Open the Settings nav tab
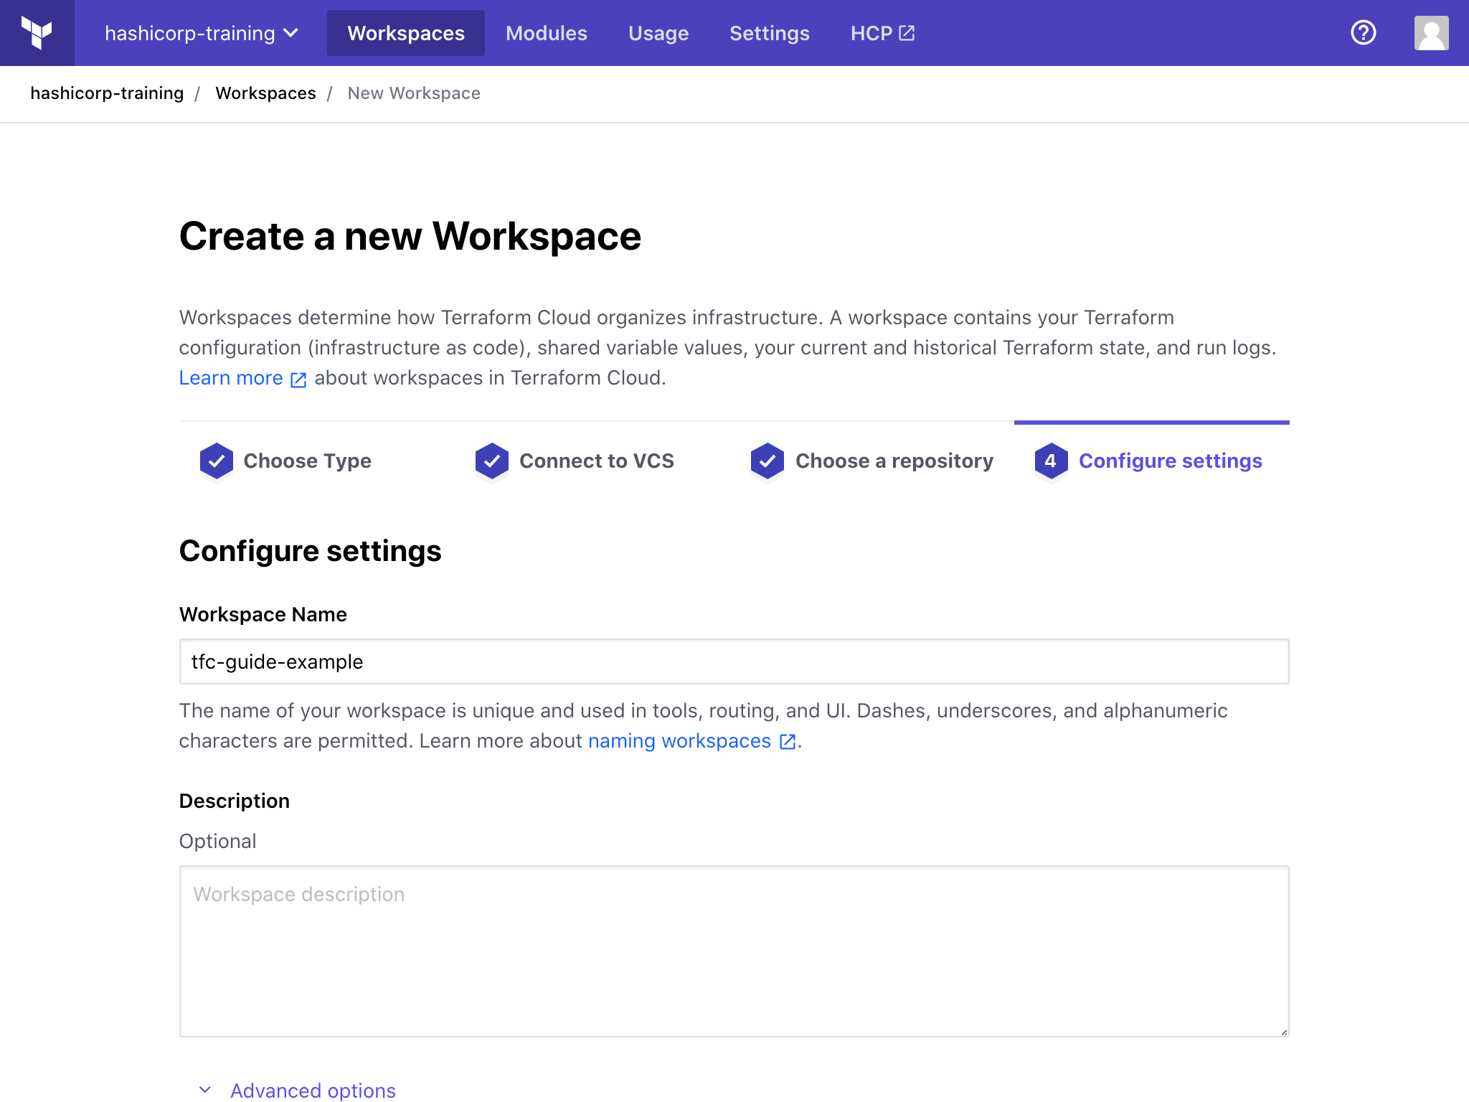The height and width of the screenshot is (1102, 1469). tap(770, 33)
